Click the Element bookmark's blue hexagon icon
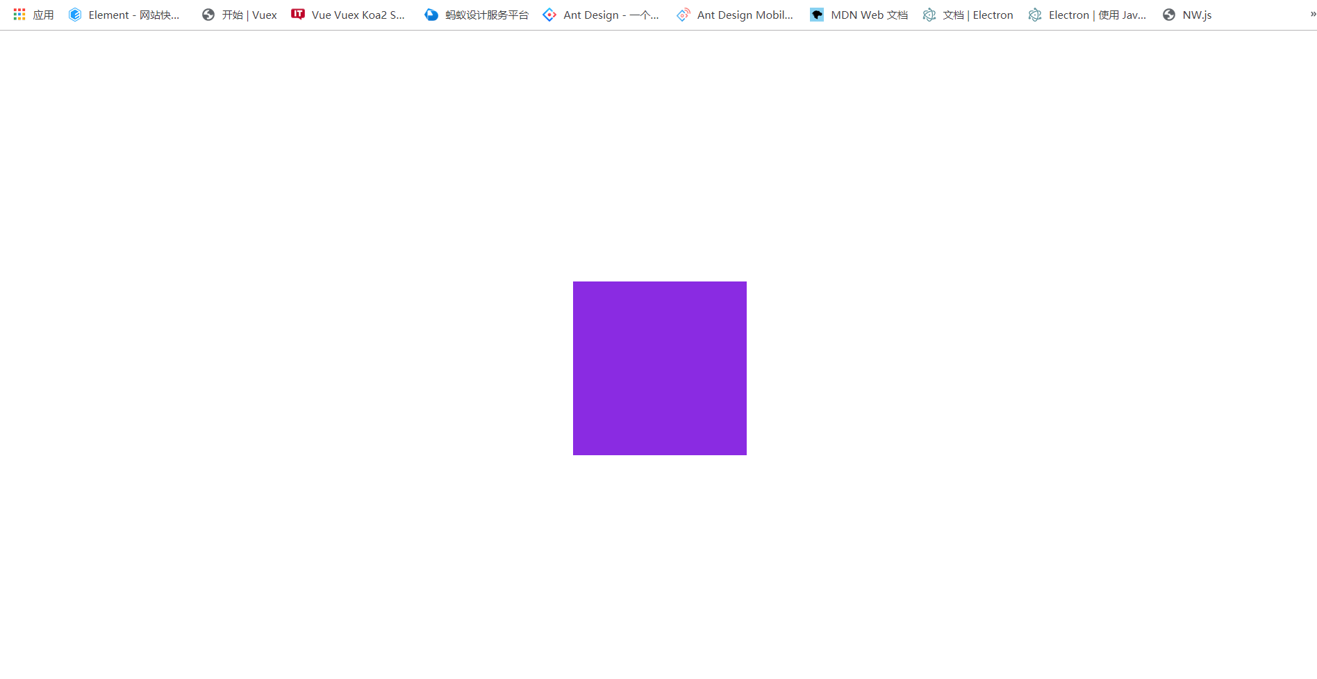The width and height of the screenshot is (1317, 679). coord(75,15)
